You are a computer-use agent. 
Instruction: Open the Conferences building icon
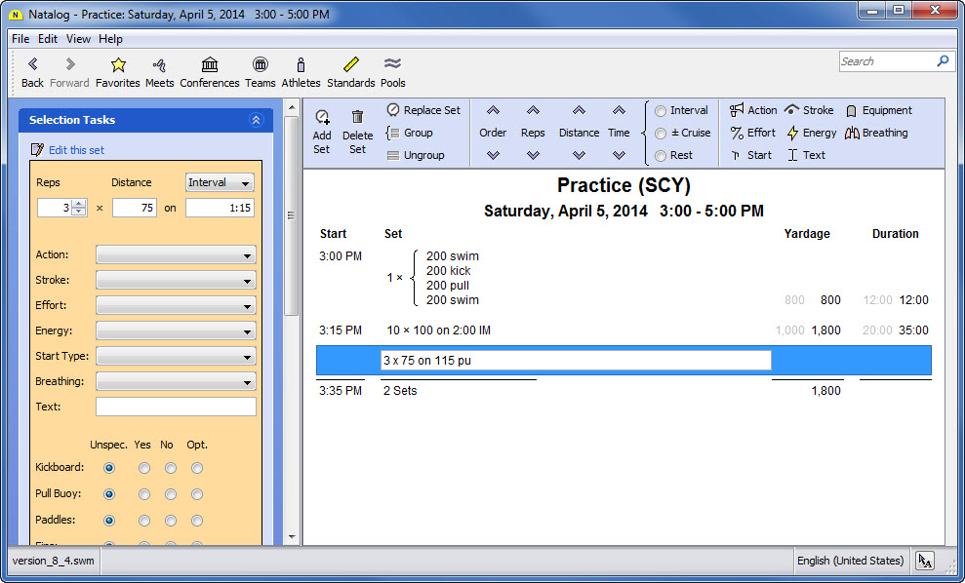[210, 65]
